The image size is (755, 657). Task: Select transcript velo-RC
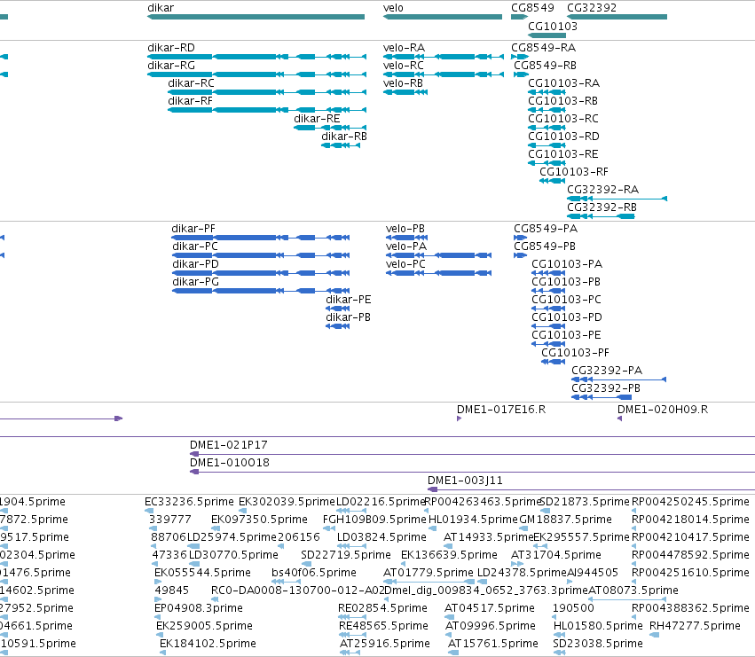click(x=404, y=66)
